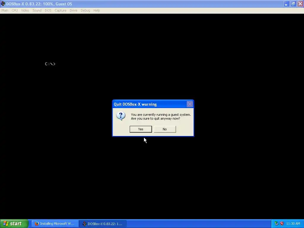The image size is (304, 228).
Task: Open the Help menu
Action: 96,10
